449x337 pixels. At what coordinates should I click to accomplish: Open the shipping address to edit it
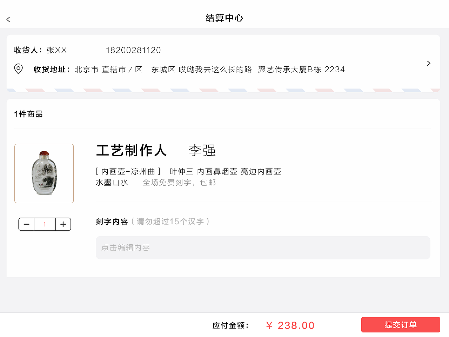tap(209, 69)
